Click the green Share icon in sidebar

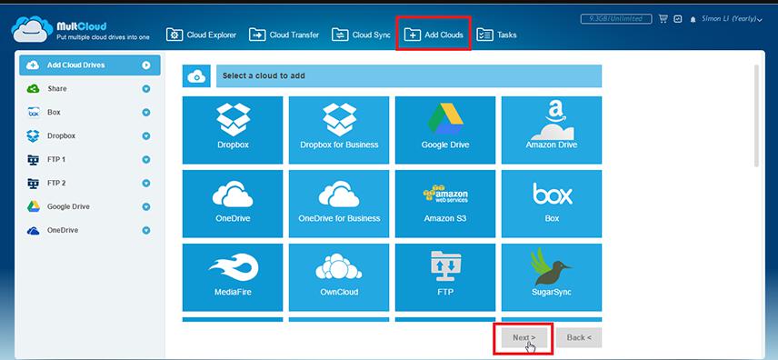click(x=33, y=89)
